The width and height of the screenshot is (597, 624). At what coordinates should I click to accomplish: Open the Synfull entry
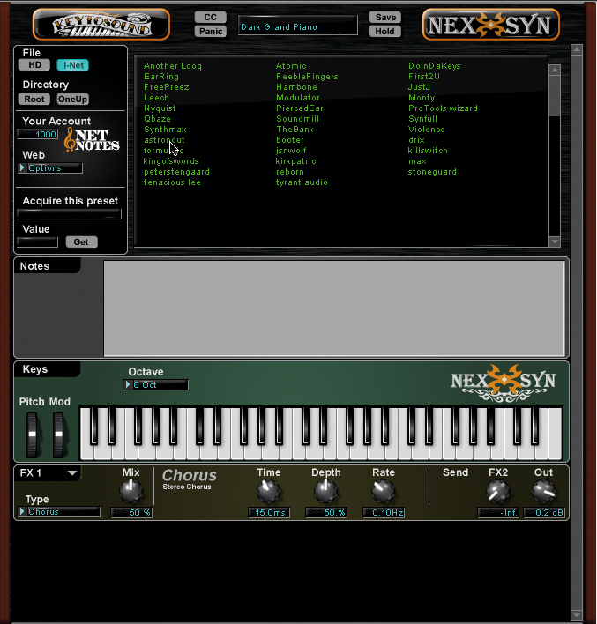click(x=422, y=119)
